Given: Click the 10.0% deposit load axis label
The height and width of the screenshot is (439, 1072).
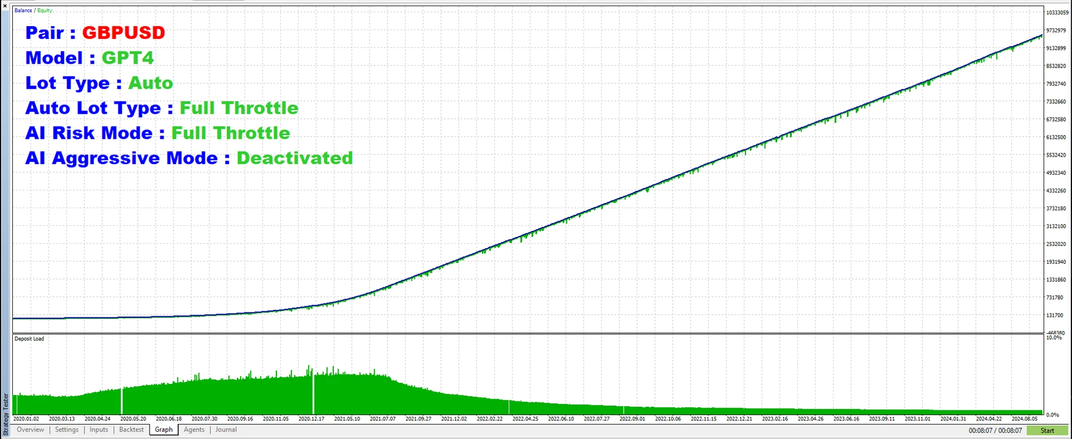Looking at the screenshot, I should coord(1054,338).
